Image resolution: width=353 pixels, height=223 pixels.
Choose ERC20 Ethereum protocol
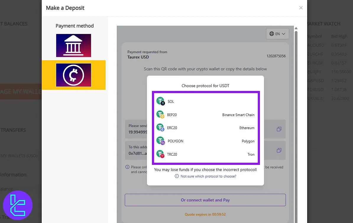click(x=206, y=128)
